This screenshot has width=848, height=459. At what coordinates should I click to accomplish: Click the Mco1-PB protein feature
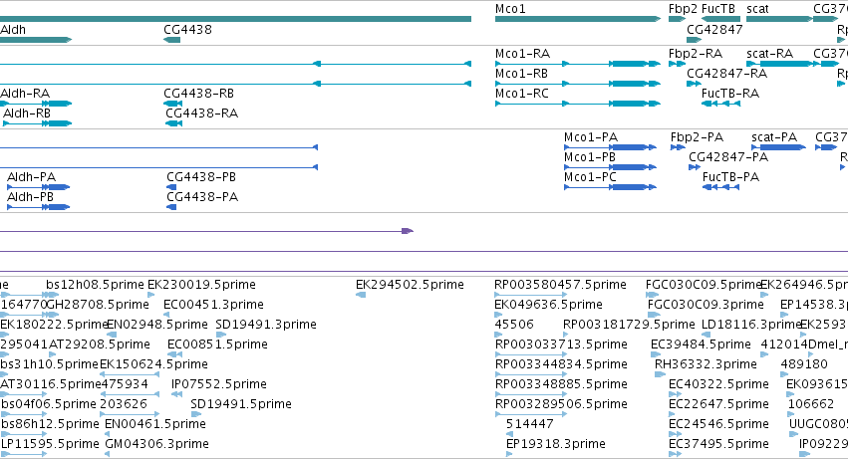(610, 167)
